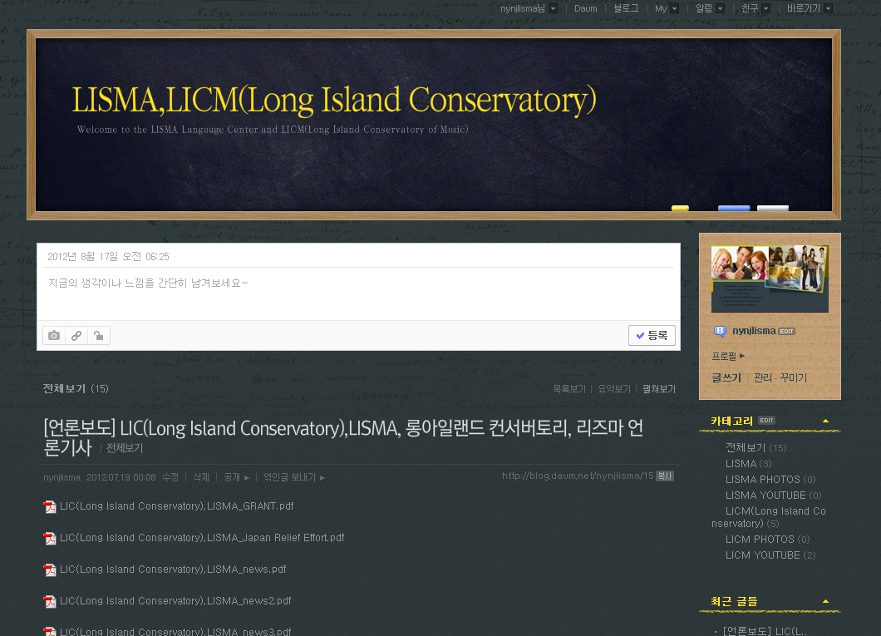Select 전체보기 (15) category

pyautogui.click(x=755, y=448)
